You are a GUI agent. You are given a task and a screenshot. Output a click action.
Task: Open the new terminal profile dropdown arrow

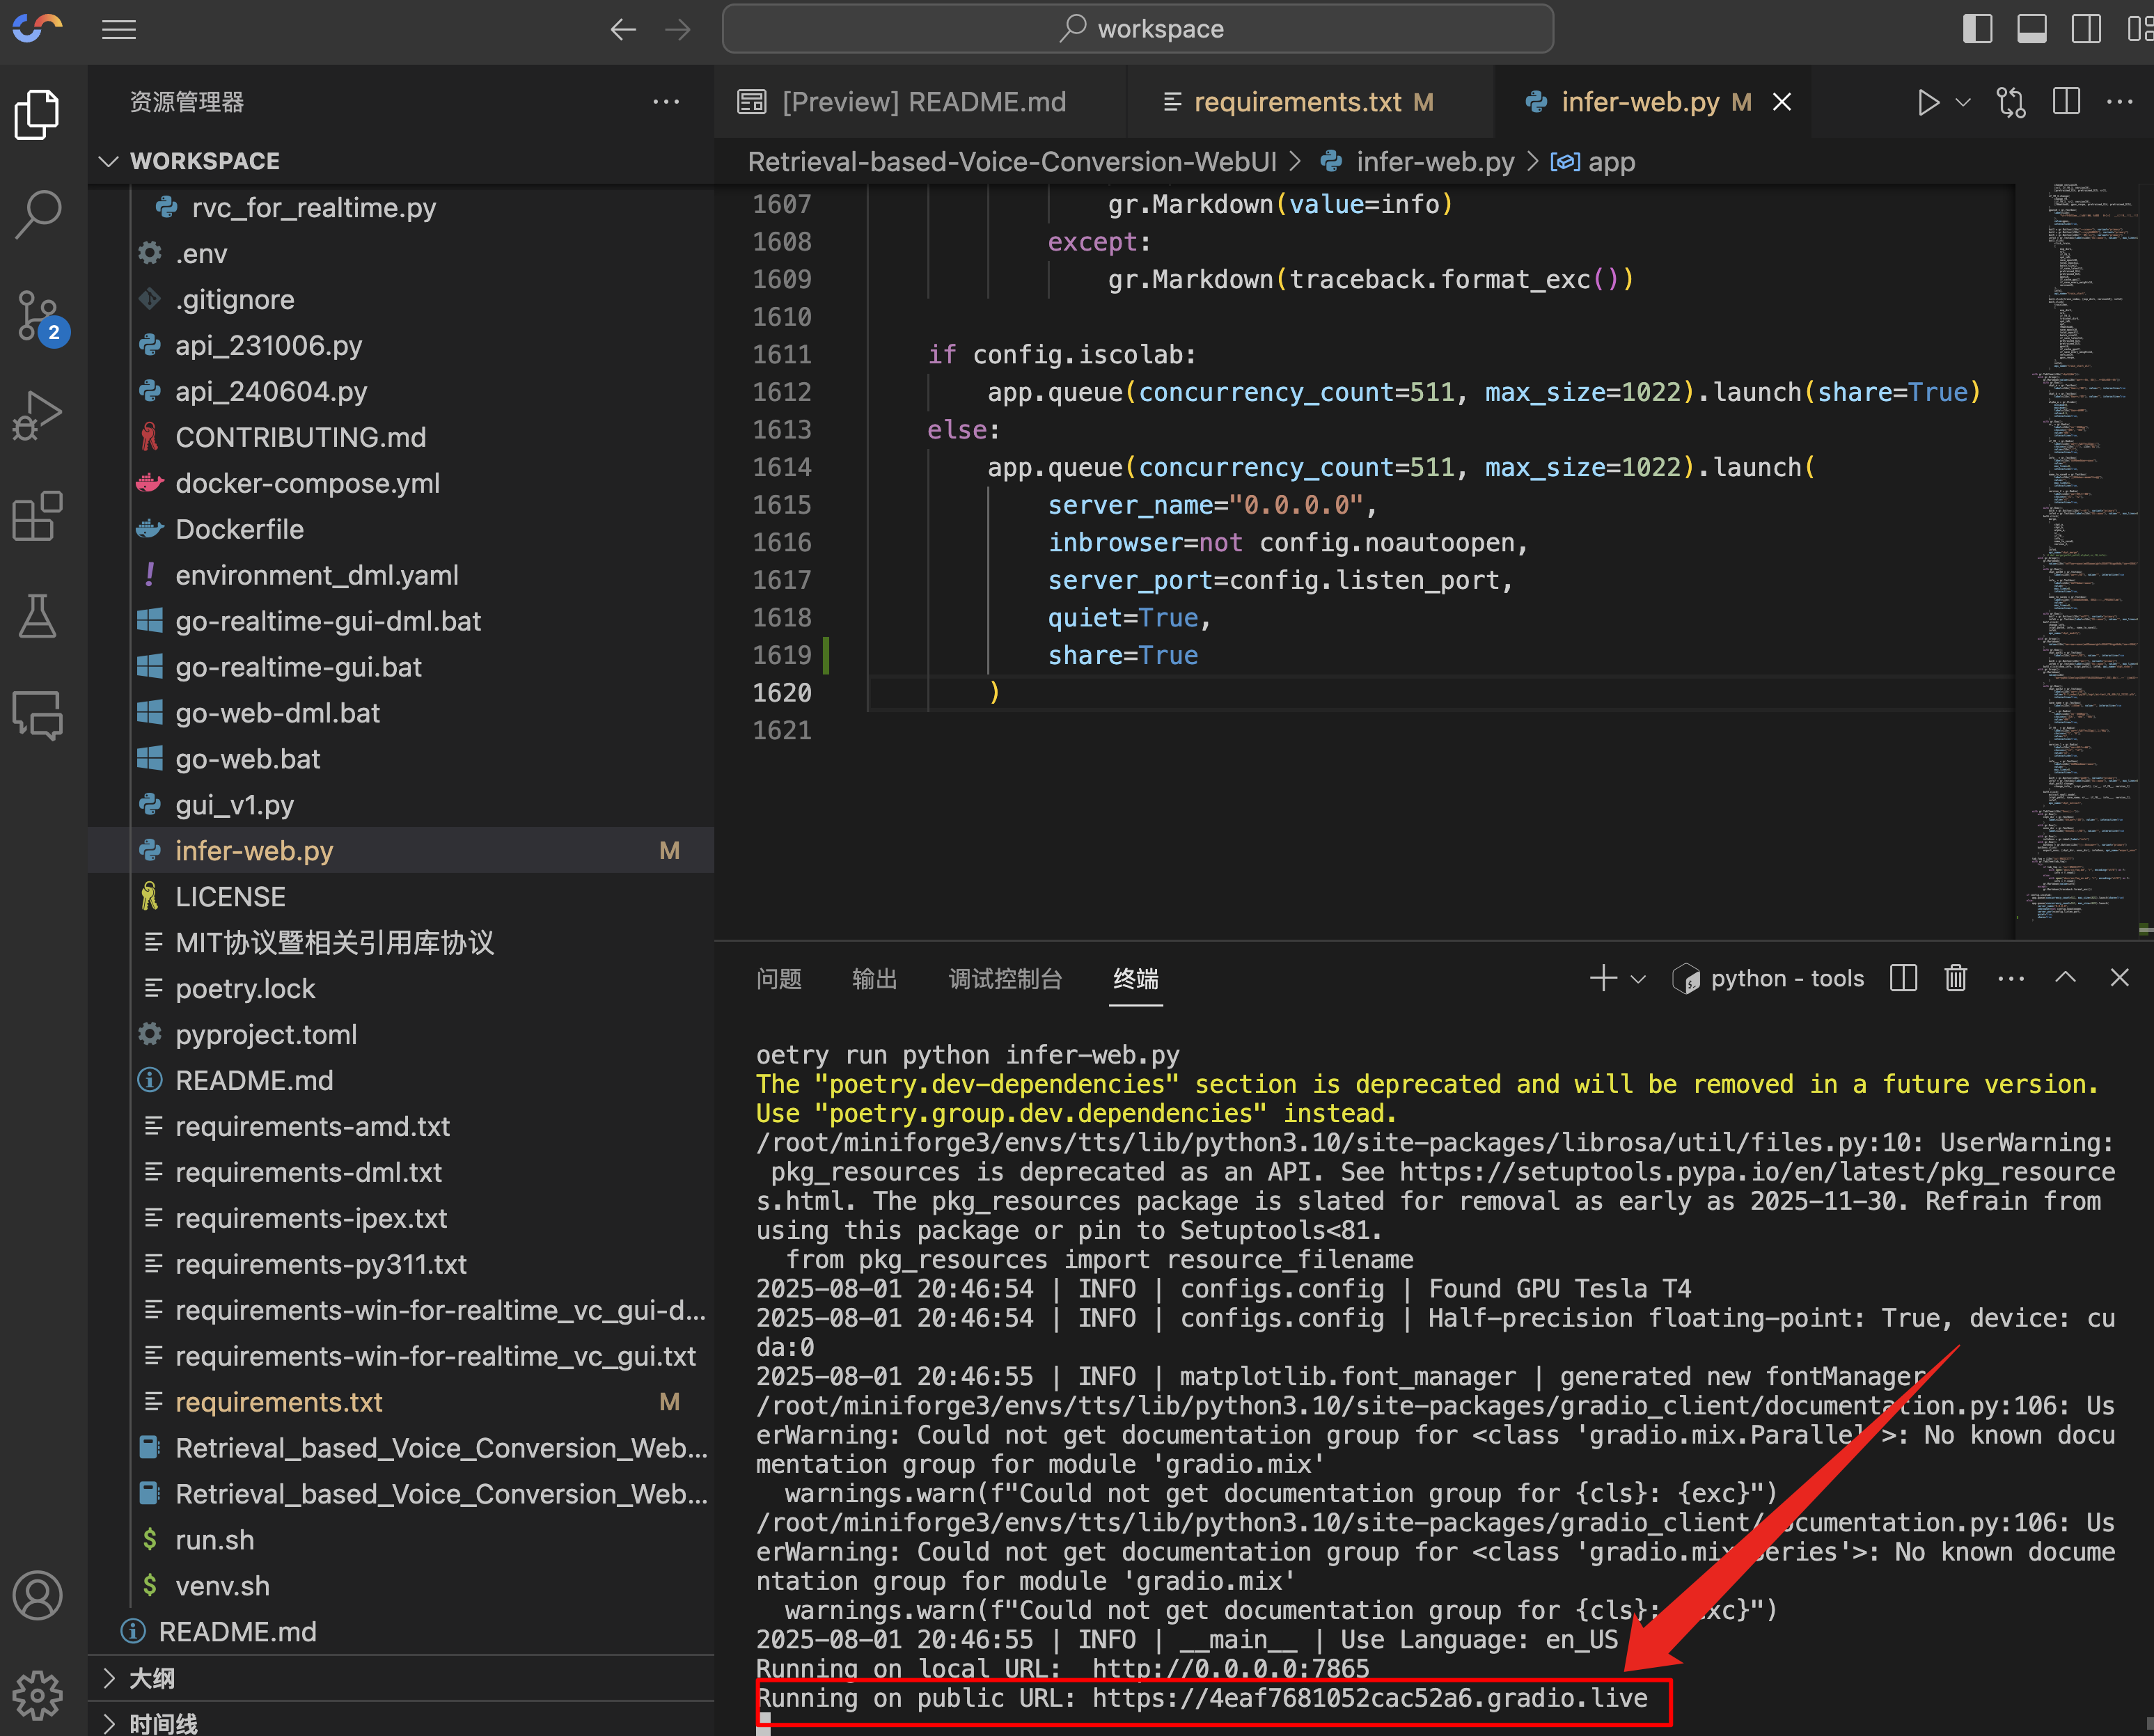point(1638,978)
